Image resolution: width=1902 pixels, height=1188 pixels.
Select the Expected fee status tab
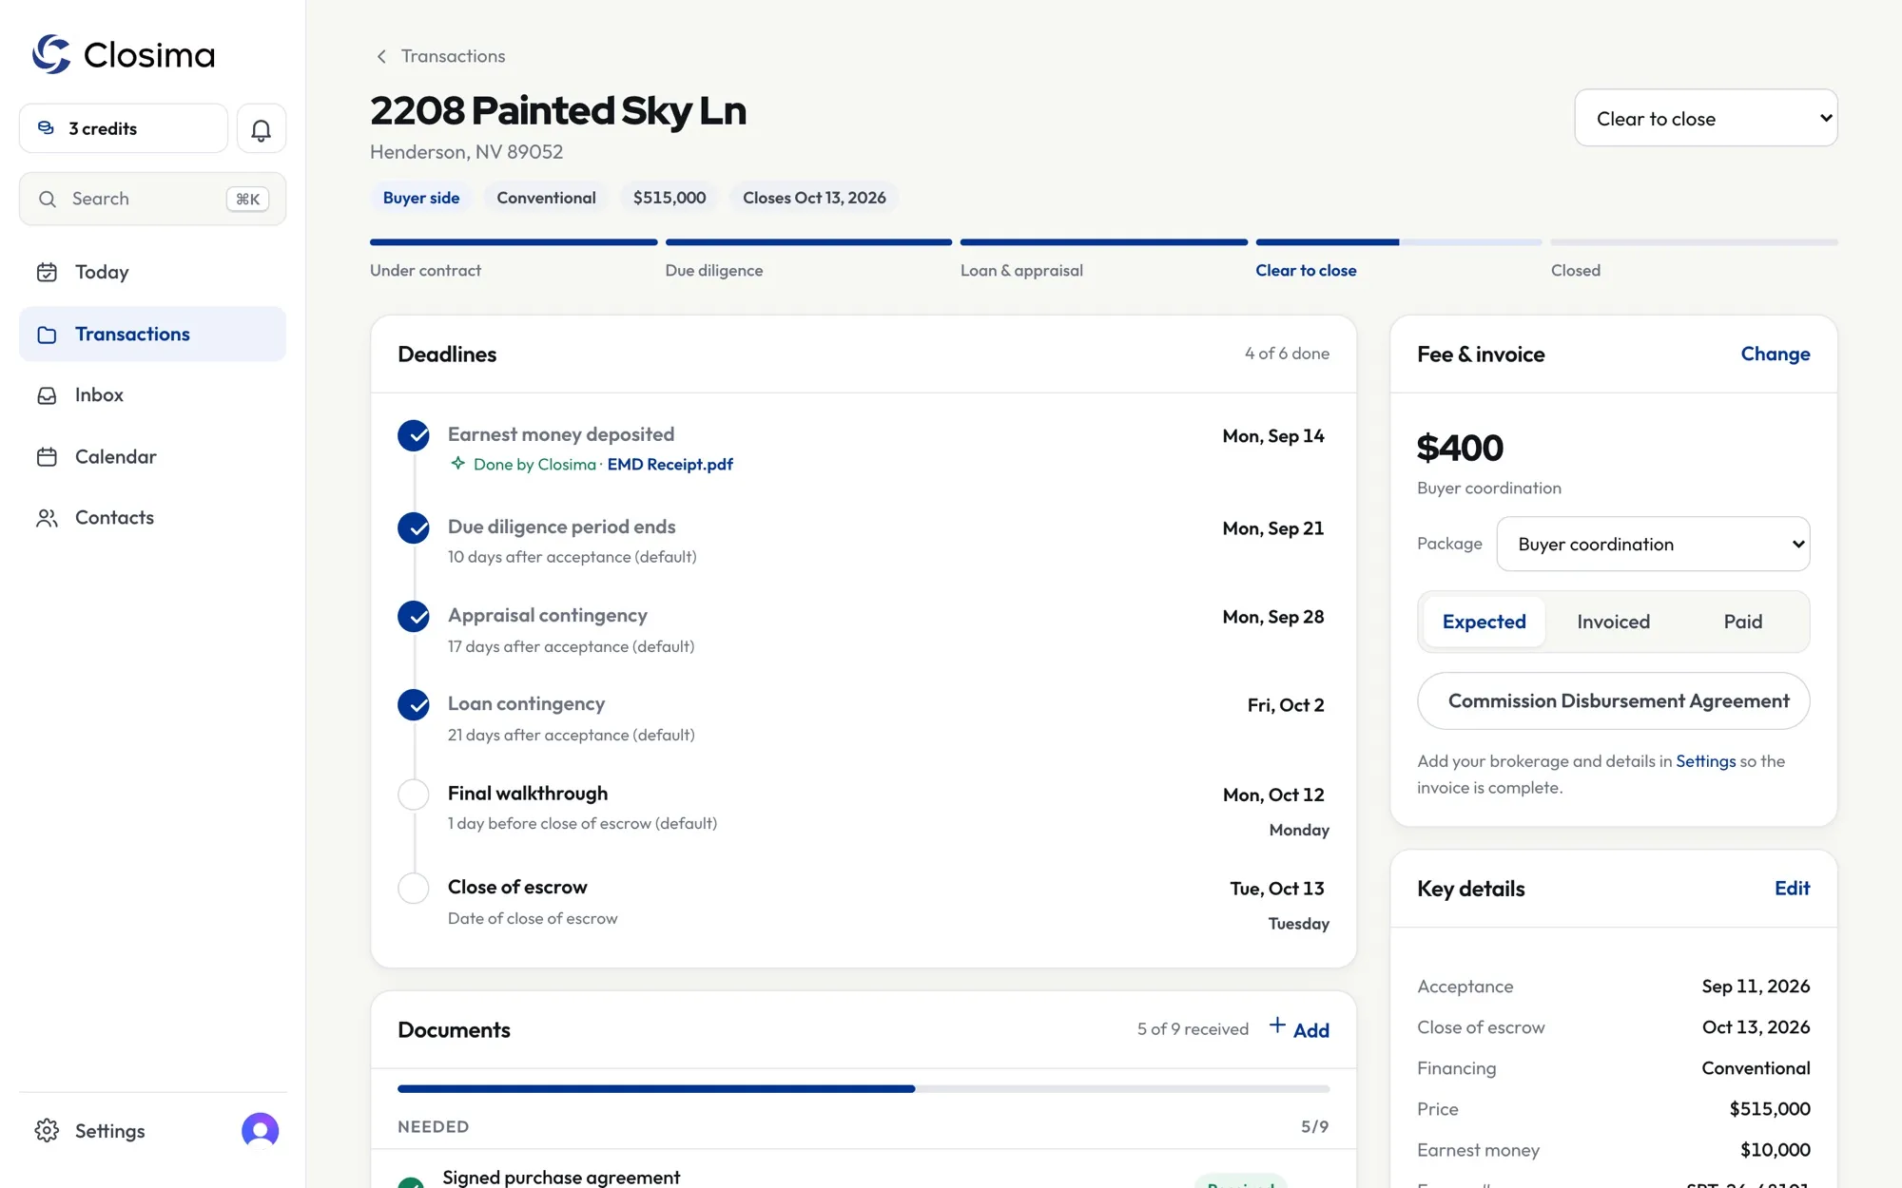[x=1484, y=622]
